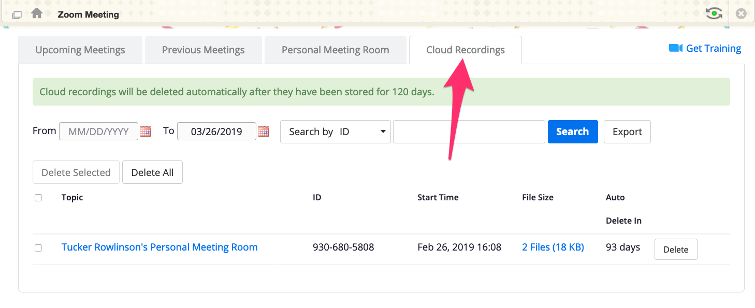Click the home icon in title bar
Image resolution: width=755 pixels, height=308 pixels.
tap(37, 13)
